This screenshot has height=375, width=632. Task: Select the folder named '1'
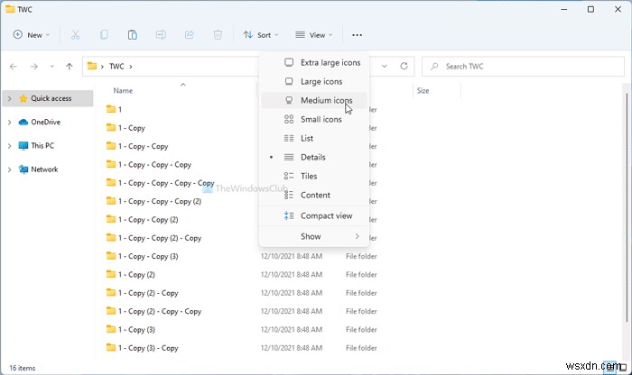pos(120,109)
